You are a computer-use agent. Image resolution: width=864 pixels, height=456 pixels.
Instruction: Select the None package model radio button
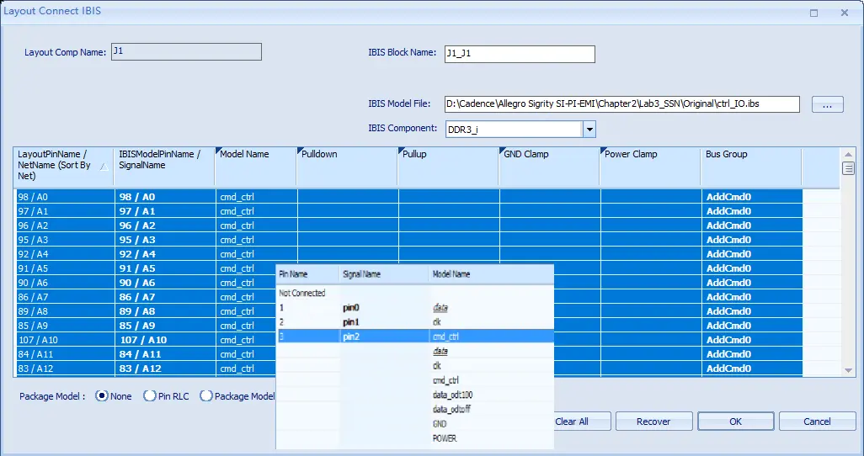(x=101, y=396)
